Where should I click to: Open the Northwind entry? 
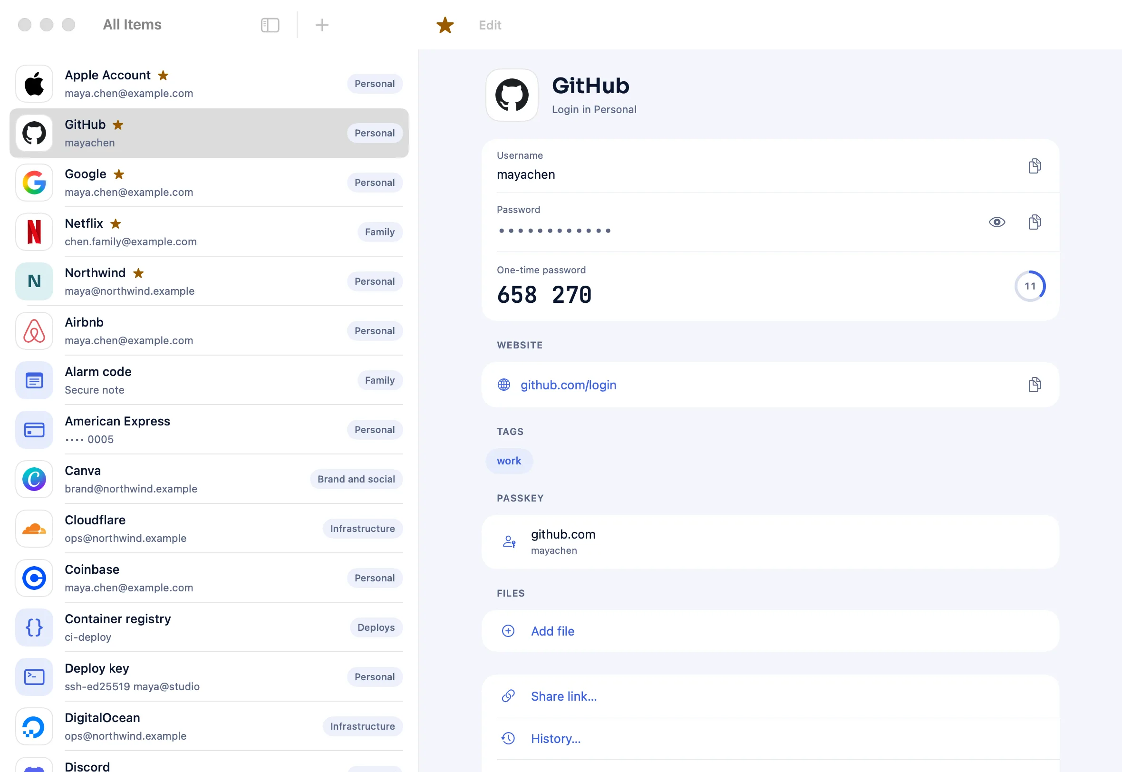[209, 281]
